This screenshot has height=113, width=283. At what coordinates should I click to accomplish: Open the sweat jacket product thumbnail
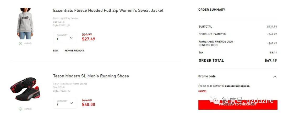(25, 23)
